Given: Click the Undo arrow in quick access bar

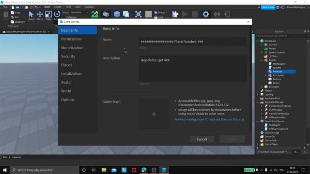Looking at the screenshot, I should [36, 7].
